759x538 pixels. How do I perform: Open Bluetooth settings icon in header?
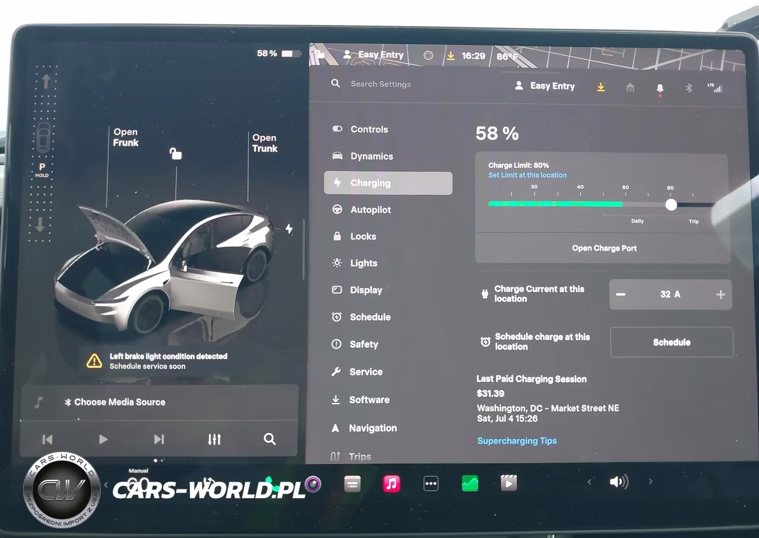[x=688, y=88]
